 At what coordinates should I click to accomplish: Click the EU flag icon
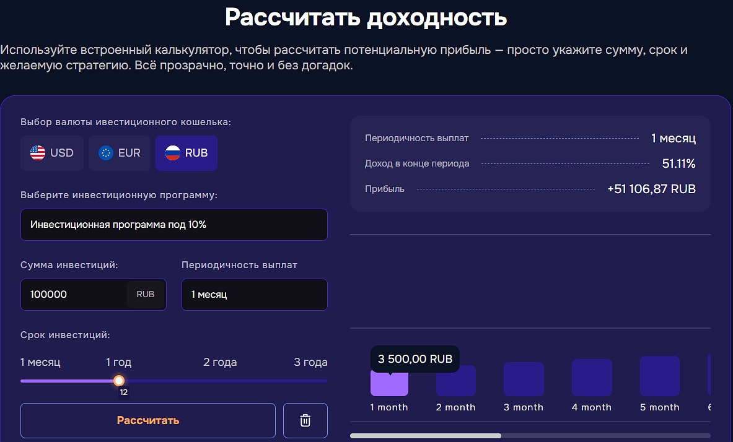(x=106, y=153)
